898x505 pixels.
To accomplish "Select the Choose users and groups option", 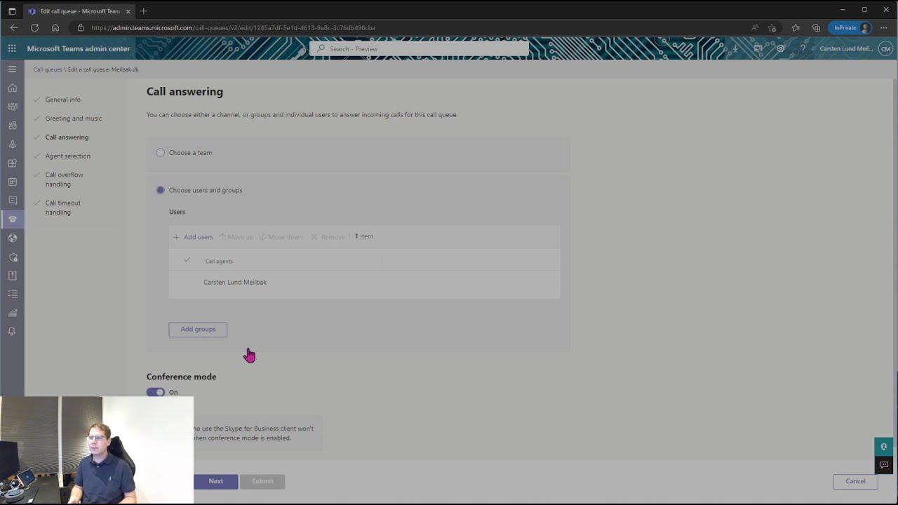I will coord(161,190).
